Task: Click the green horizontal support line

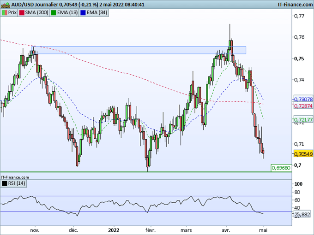Action: [146, 172]
